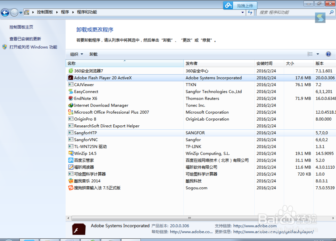
Task: Click the EndNote X6 icon
Action: 71,98
